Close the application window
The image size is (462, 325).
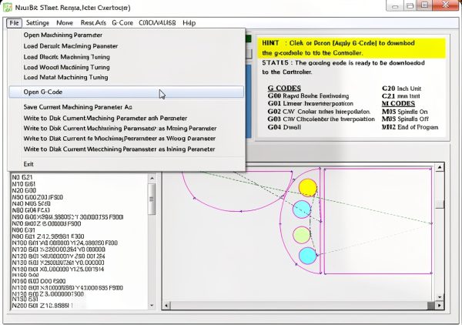coord(446,5)
